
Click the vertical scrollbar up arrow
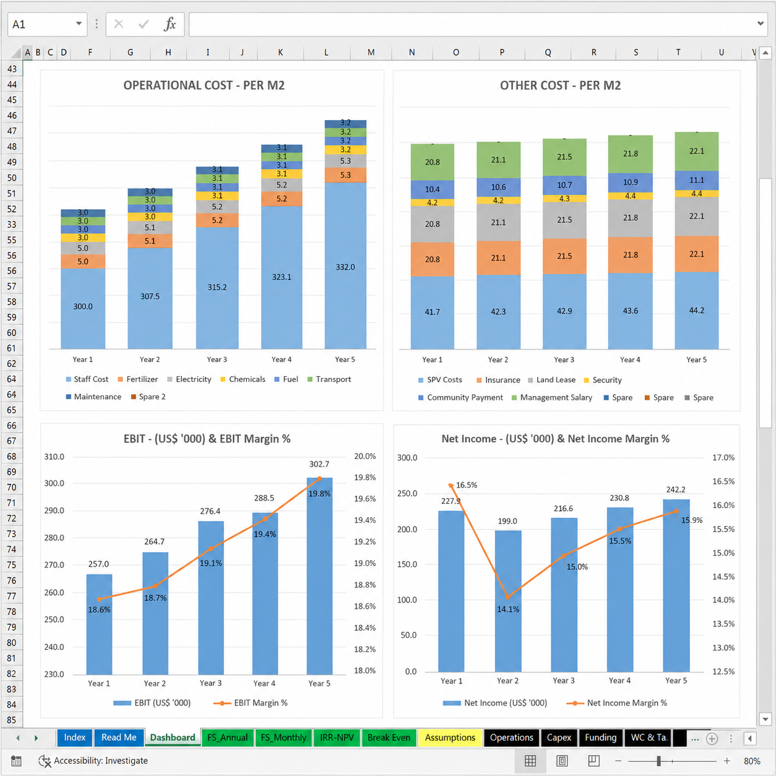pyautogui.click(x=765, y=53)
